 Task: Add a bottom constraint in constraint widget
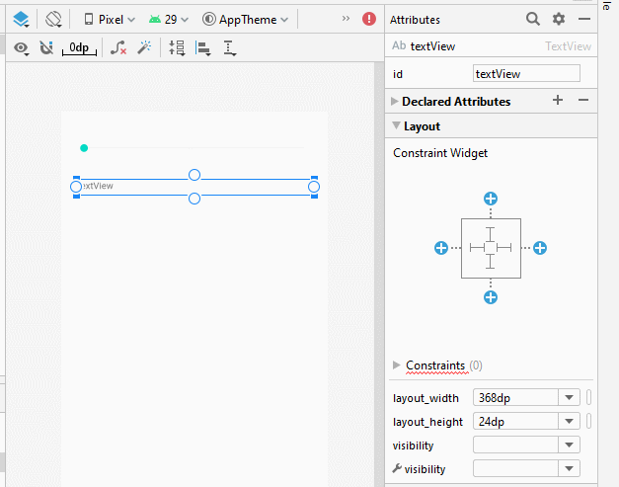pyautogui.click(x=491, y=297)
